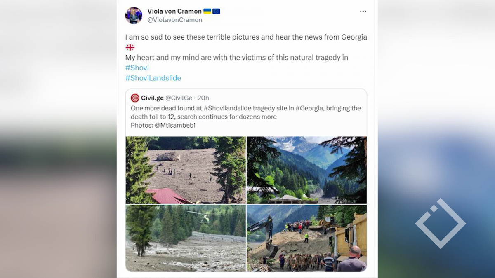Open landslide photo with red roof
The width and height of the screenshot is (495, 278).
186,170
